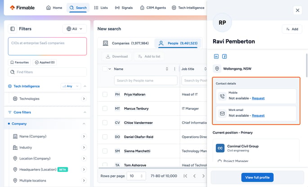Add Ravi Pemberton using Add button
The height and width of the screenshot is (187, 308).
(292, 29)
